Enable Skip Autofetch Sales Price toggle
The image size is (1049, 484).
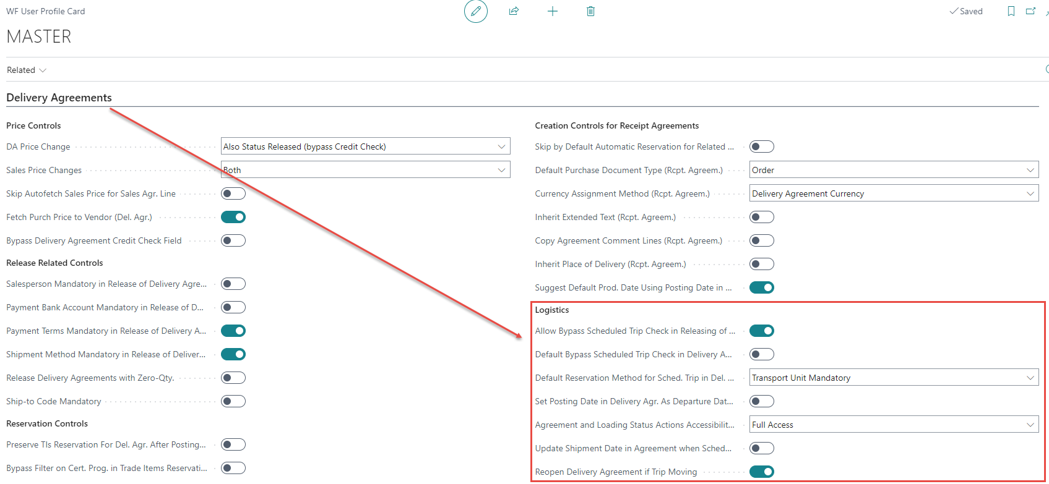point(233,193)
